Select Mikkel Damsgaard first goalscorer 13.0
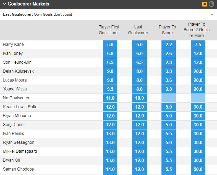 pos(110,151)
